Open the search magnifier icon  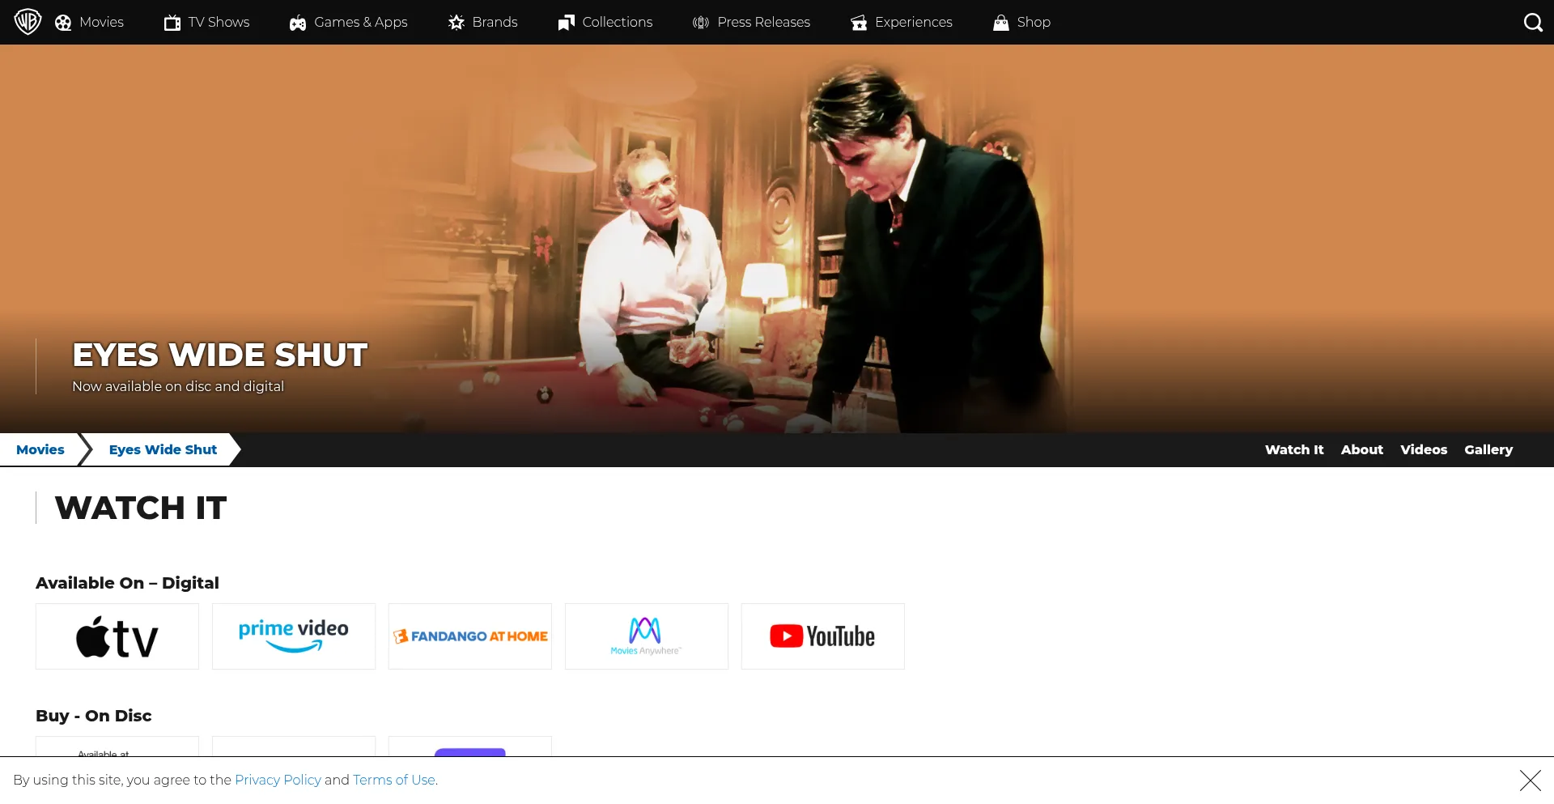pyautogui.click(x=1532, y=22)
